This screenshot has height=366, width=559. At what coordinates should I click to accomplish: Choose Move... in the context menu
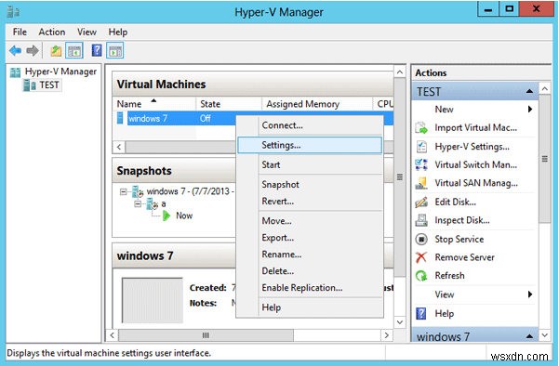point(310,221)
